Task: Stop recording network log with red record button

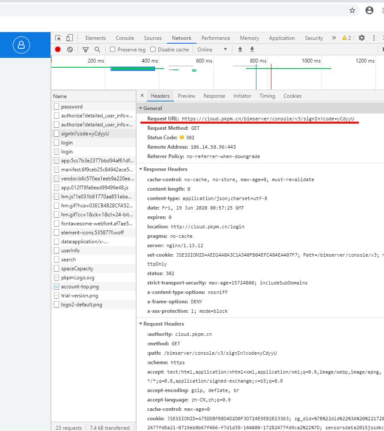Action: point(58,49)
